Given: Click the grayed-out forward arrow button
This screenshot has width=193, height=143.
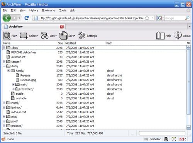Looking at the screenshot, I should tap(14, 18).
